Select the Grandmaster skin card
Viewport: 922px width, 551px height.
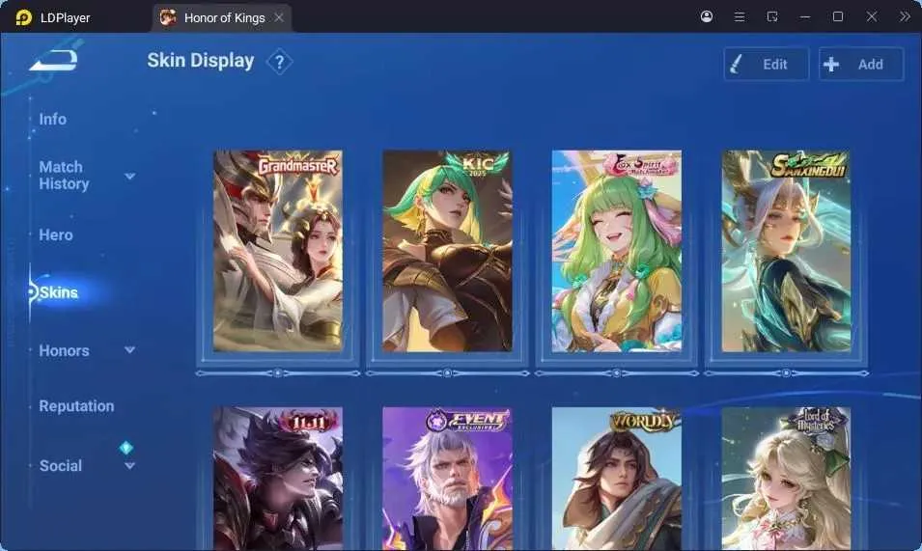click(x=277, y=251)
